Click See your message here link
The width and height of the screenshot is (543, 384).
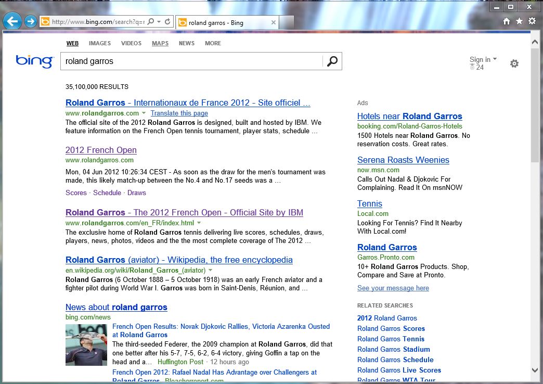393,288
